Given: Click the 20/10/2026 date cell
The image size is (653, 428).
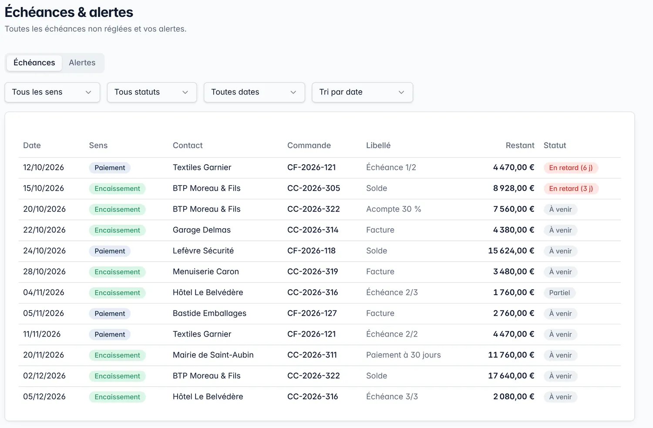Looking at the screenshot, I should click(44, 209).
